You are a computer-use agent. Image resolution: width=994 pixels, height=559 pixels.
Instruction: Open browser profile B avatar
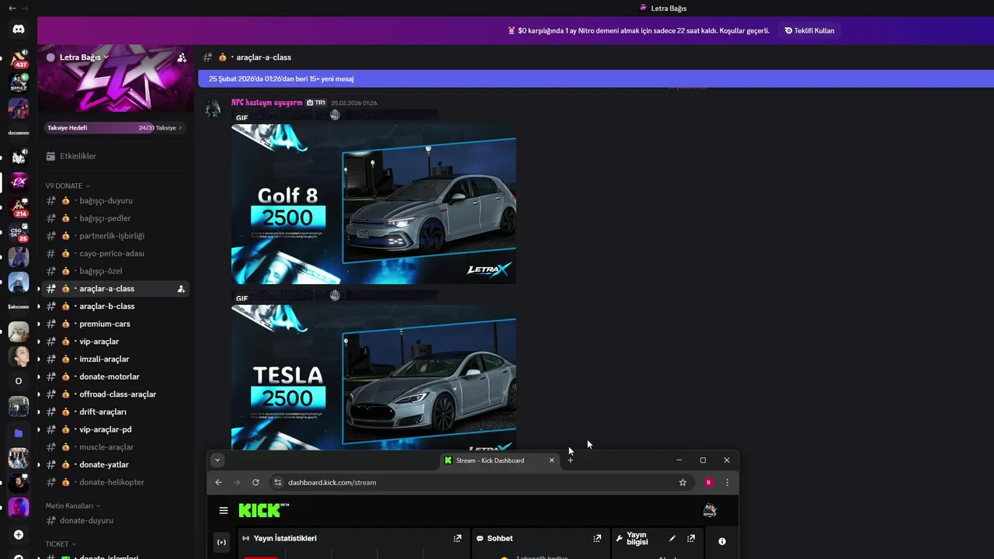tap(708, 482)
